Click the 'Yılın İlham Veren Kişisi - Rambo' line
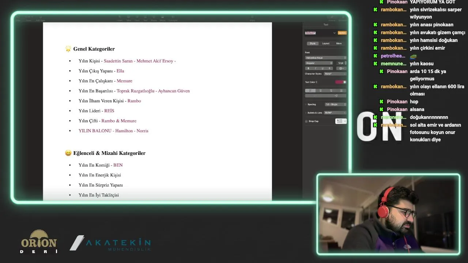The height and width of the screenshot is (263, 468). click(x=110, y=101)
